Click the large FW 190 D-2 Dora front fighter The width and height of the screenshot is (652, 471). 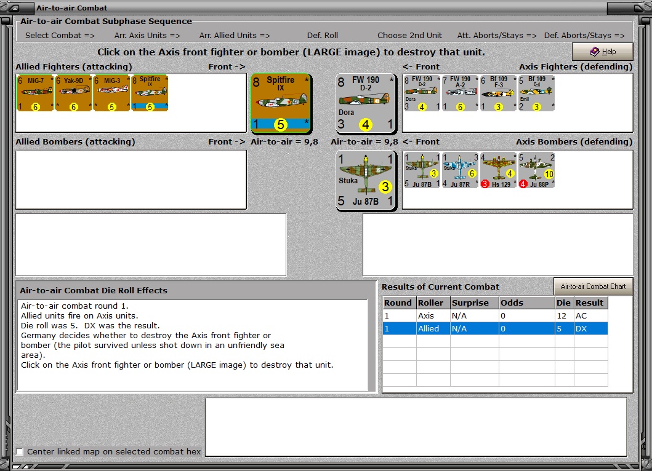click(366, 103)
